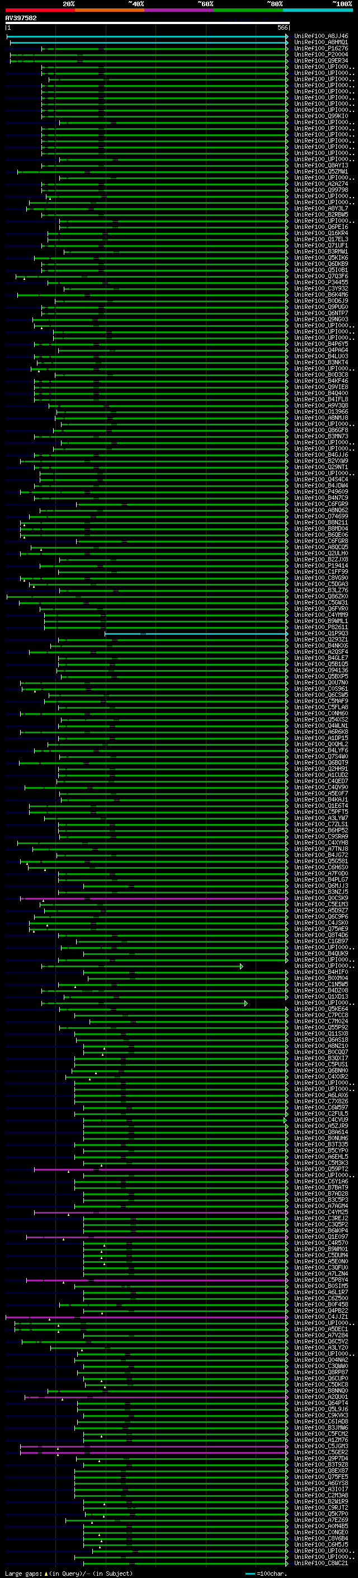Open hit UniRef100_Q75FE5
This screenshot has width=358, height=1578.
pyautogui.click(x=321, y=1476)
